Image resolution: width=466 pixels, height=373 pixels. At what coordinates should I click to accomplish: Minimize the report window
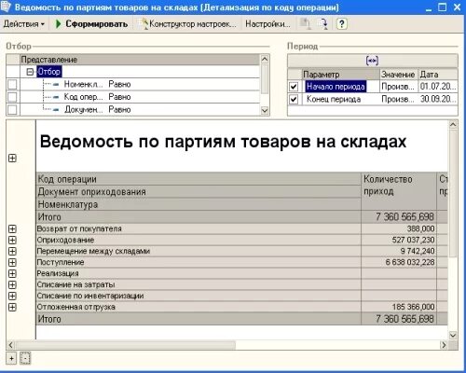(429, 7)
